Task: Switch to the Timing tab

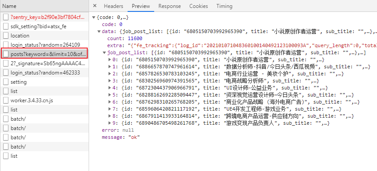Action: click(x=224, y=6)
